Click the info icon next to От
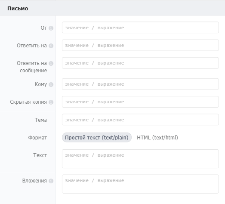The width and height of the screenshot is (225, 204). pyautogui.click(x=51, y=28)
